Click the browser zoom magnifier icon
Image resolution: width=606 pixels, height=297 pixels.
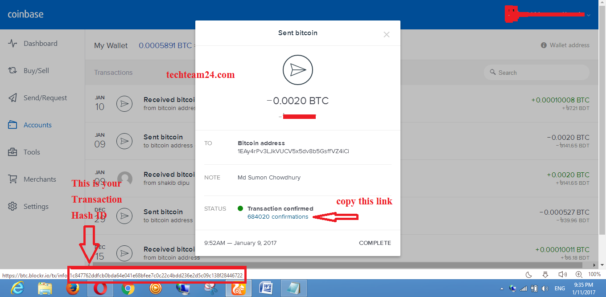[579, 274]
